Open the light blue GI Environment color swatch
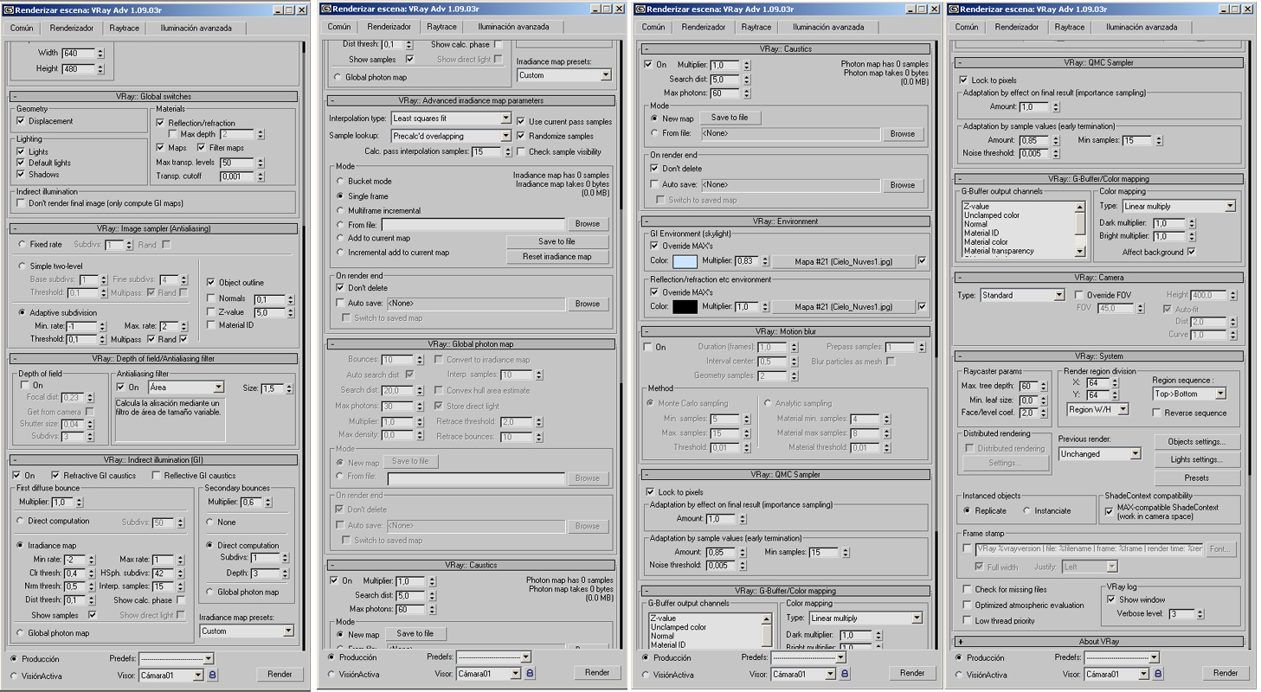1261x692 pixels. (x=685, y=261)
